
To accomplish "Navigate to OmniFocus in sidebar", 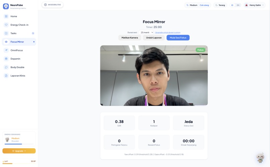I will [x=19, y=50].
